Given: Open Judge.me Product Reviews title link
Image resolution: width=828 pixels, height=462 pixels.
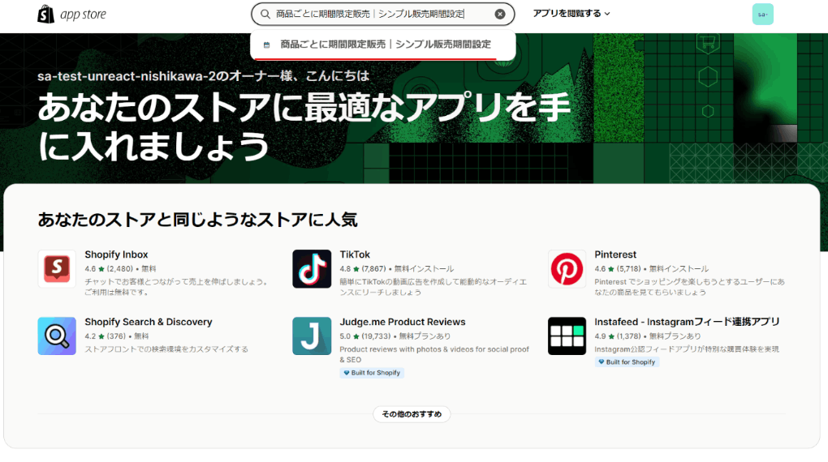Looking at the screenshot, I should click(403, 322).
